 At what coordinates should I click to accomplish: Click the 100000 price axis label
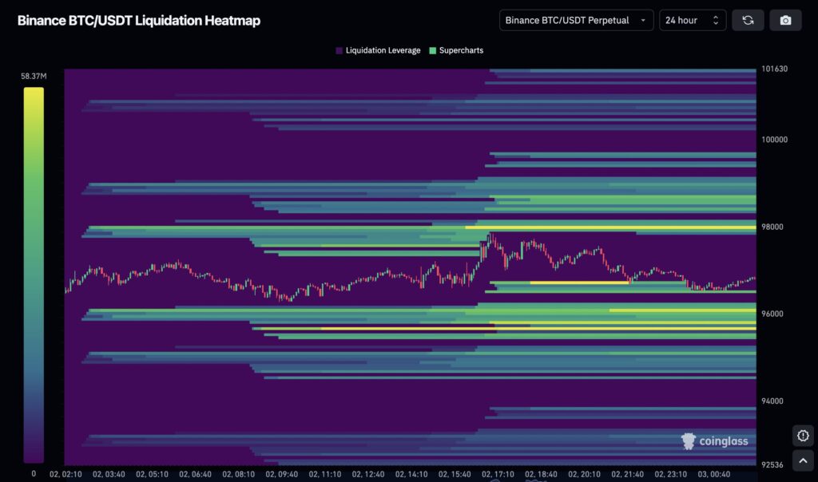pyautogui.click(x=775, y=140)
